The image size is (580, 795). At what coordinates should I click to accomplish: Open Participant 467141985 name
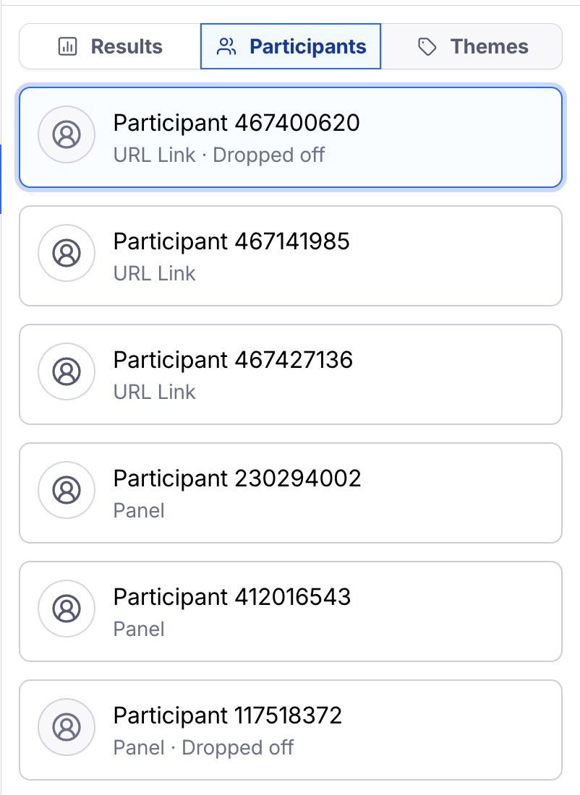[231, 241]
